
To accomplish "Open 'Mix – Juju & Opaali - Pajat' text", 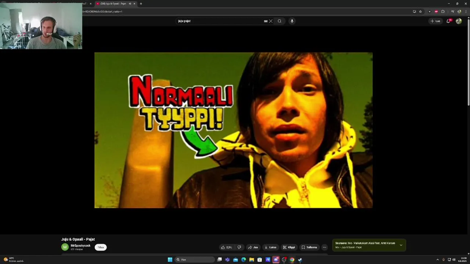I will 348,247.
